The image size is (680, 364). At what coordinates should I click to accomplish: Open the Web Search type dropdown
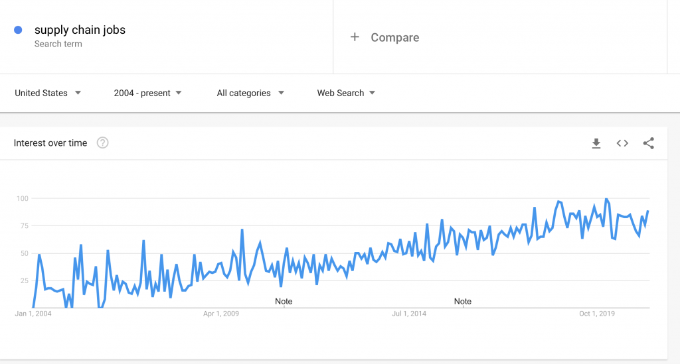(x=345, y=93)
